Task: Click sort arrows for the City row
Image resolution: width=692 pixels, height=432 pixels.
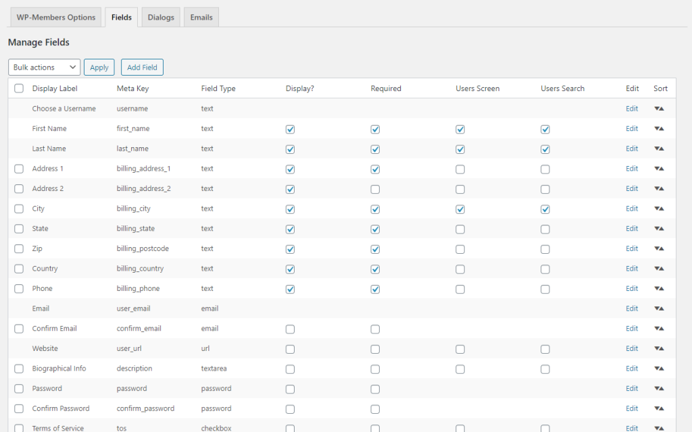Action: 660,209
